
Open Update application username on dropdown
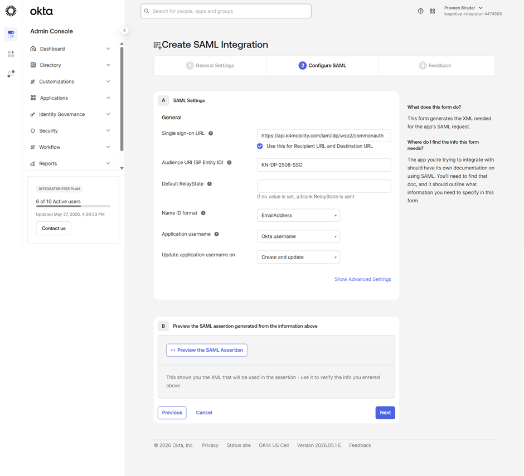click(x=298, y=257)
